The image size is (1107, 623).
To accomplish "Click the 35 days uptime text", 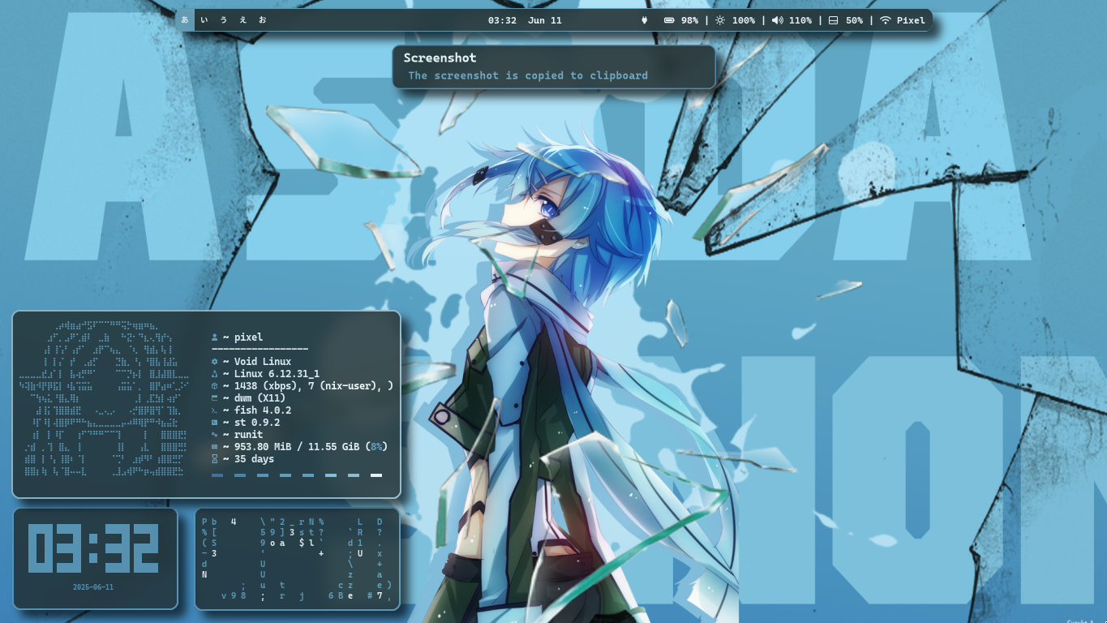I will (254, 459).
